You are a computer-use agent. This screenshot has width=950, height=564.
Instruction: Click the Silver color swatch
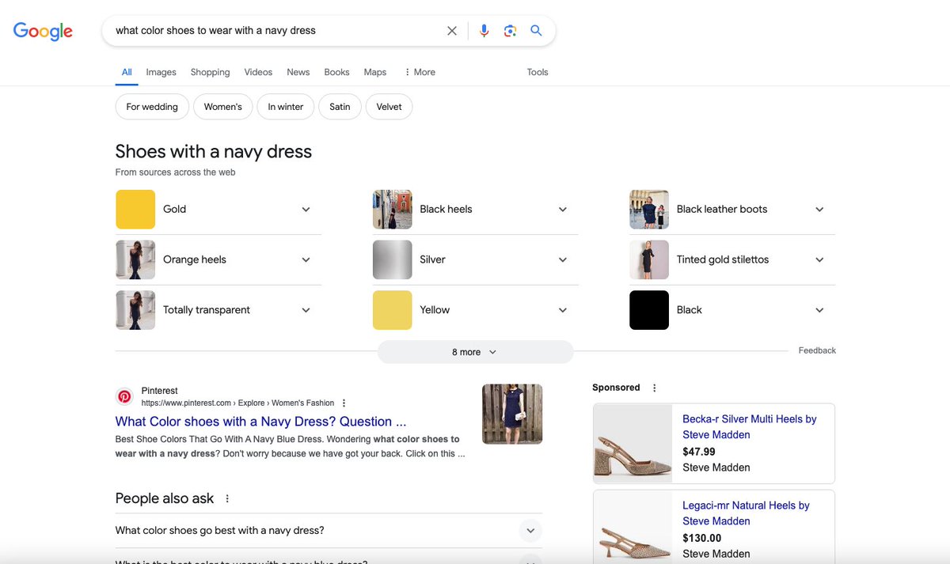coord(393,259)
